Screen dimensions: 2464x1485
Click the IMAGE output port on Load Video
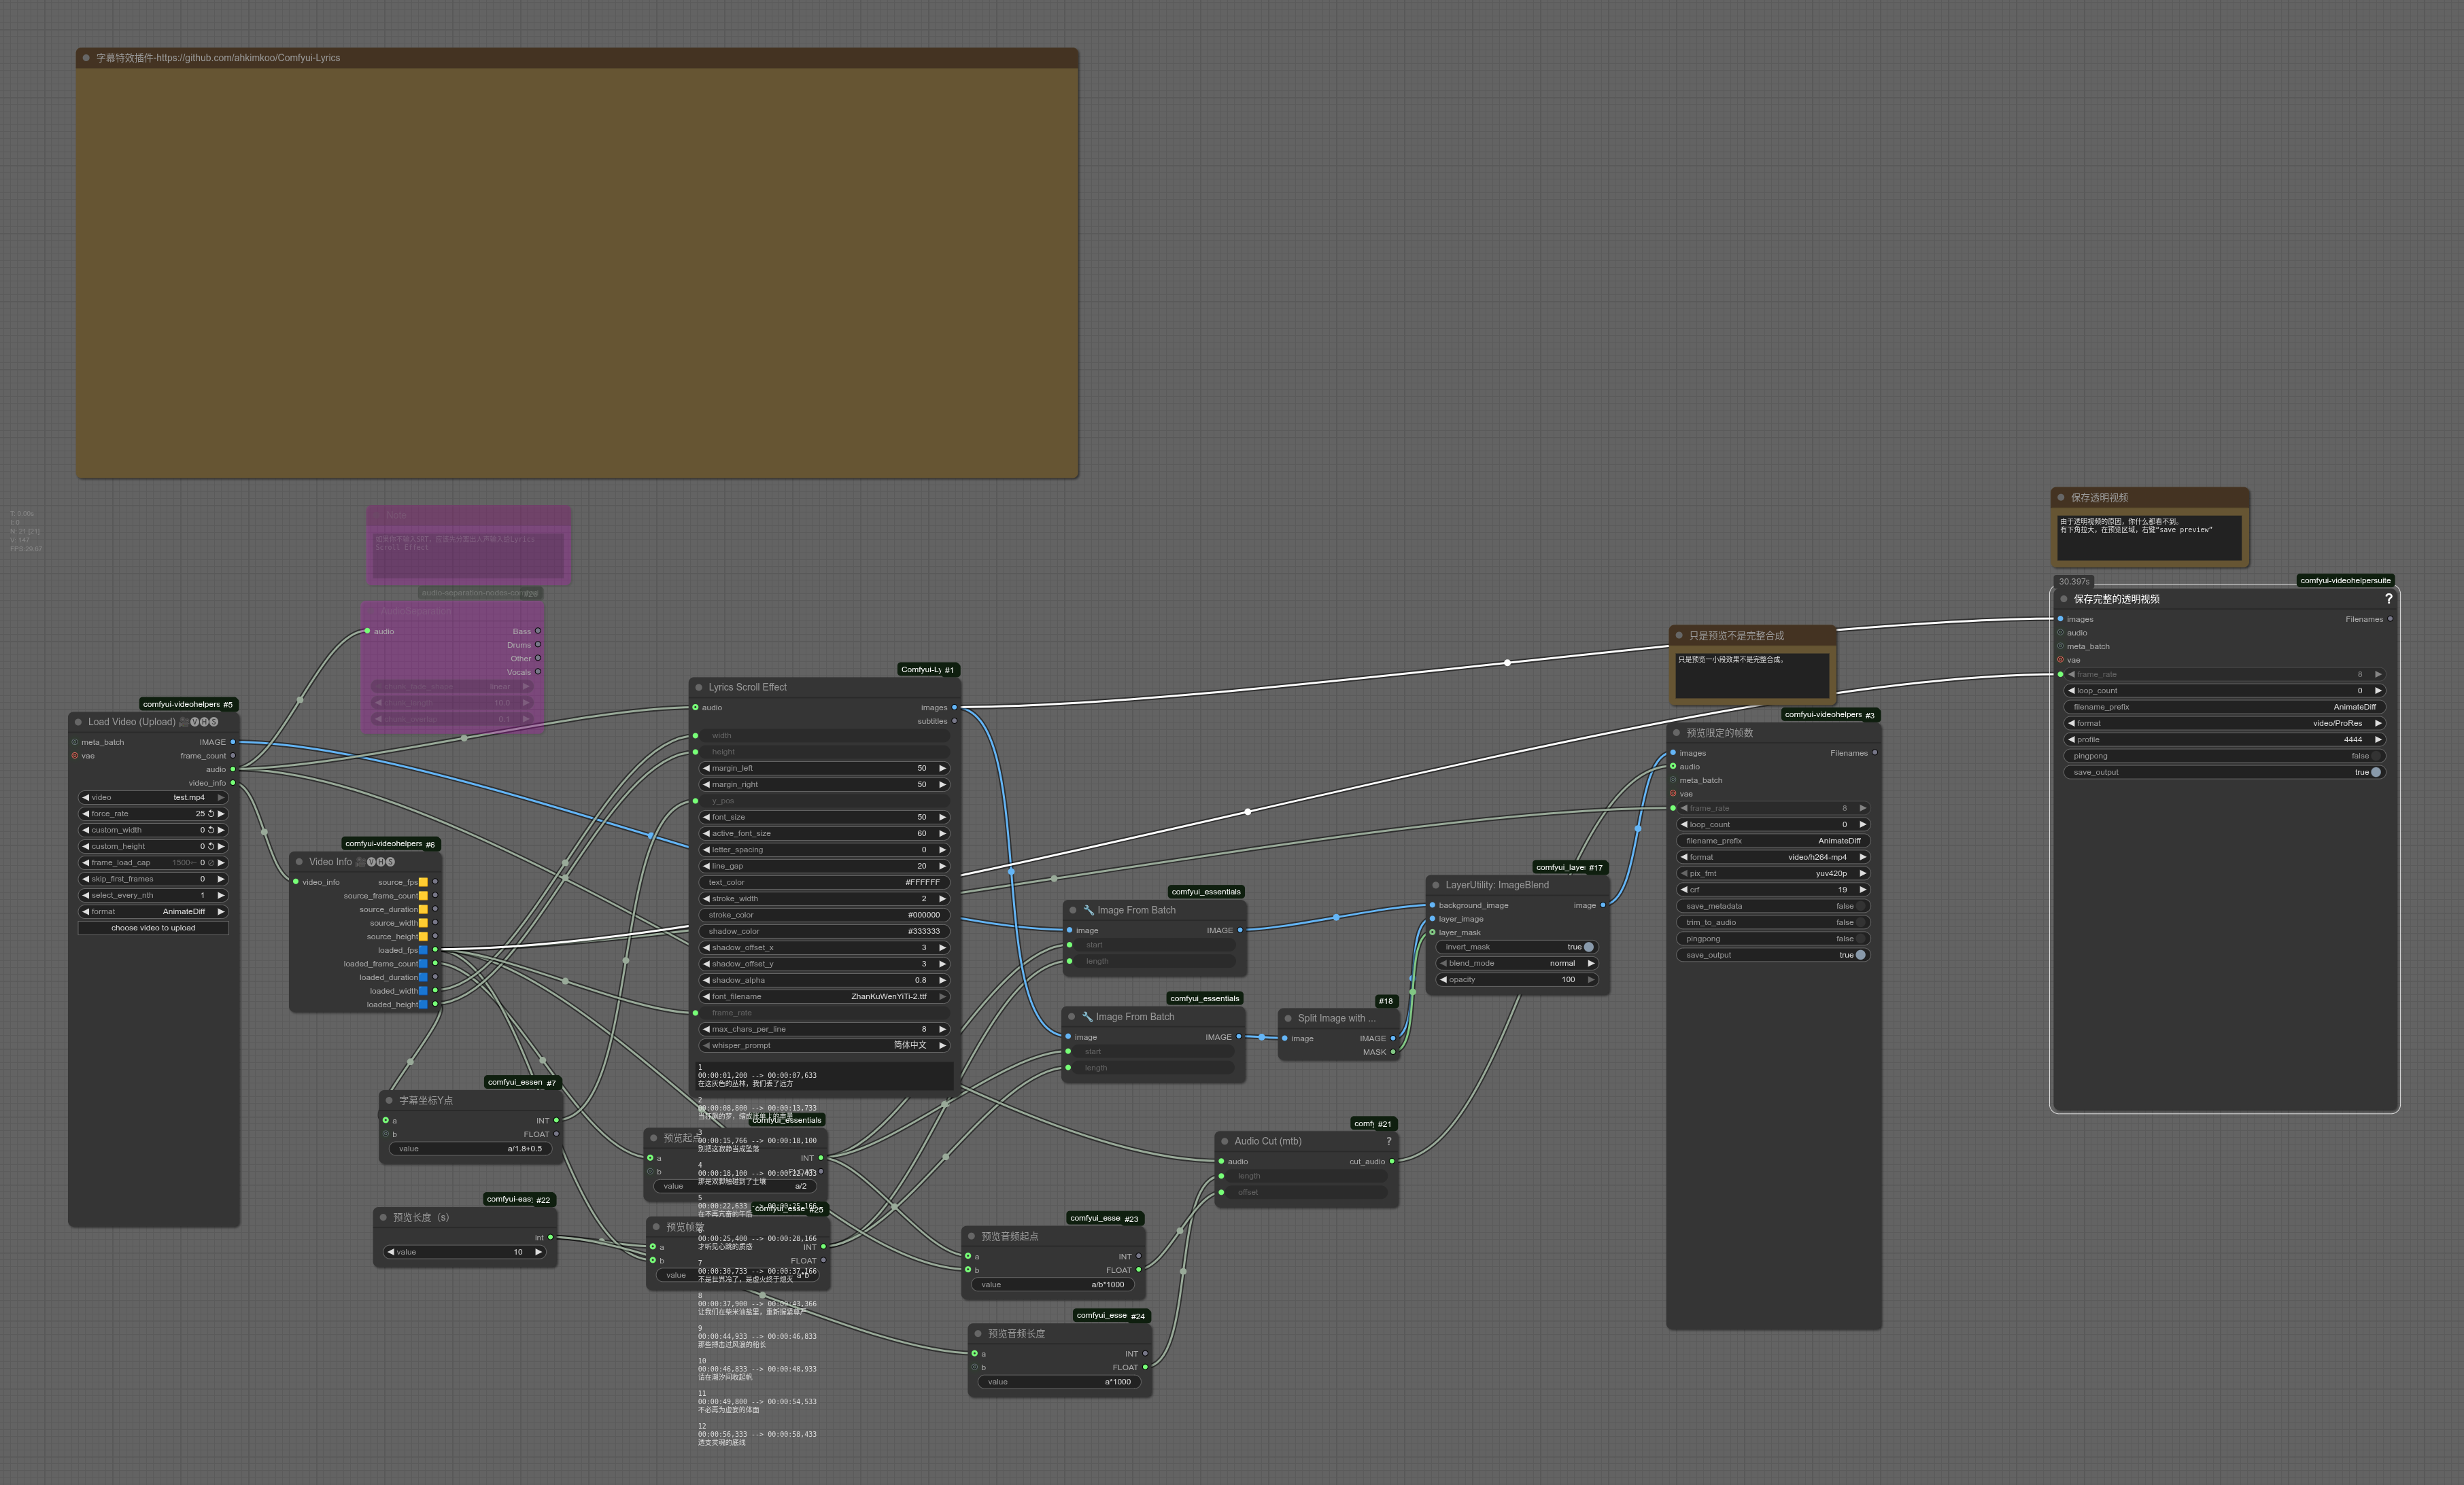pos(233,742)
